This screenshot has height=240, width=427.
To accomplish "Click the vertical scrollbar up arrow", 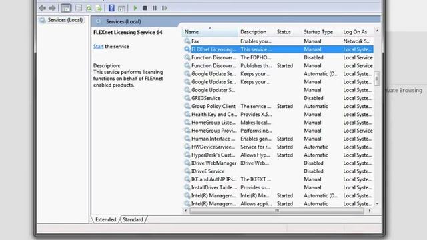I will tap(377, 31).
